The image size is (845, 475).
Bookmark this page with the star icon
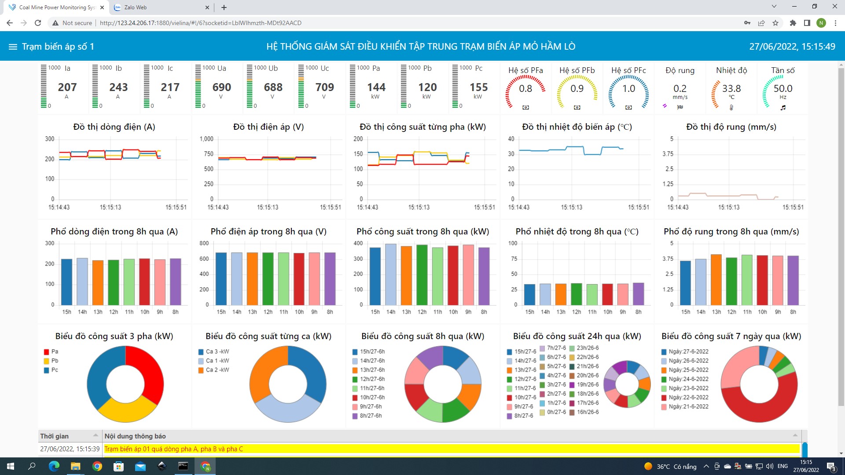[775, 23]
